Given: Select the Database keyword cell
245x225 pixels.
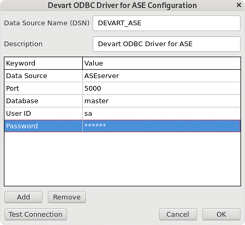Looking at the screenshot, I should click(44, 101).
